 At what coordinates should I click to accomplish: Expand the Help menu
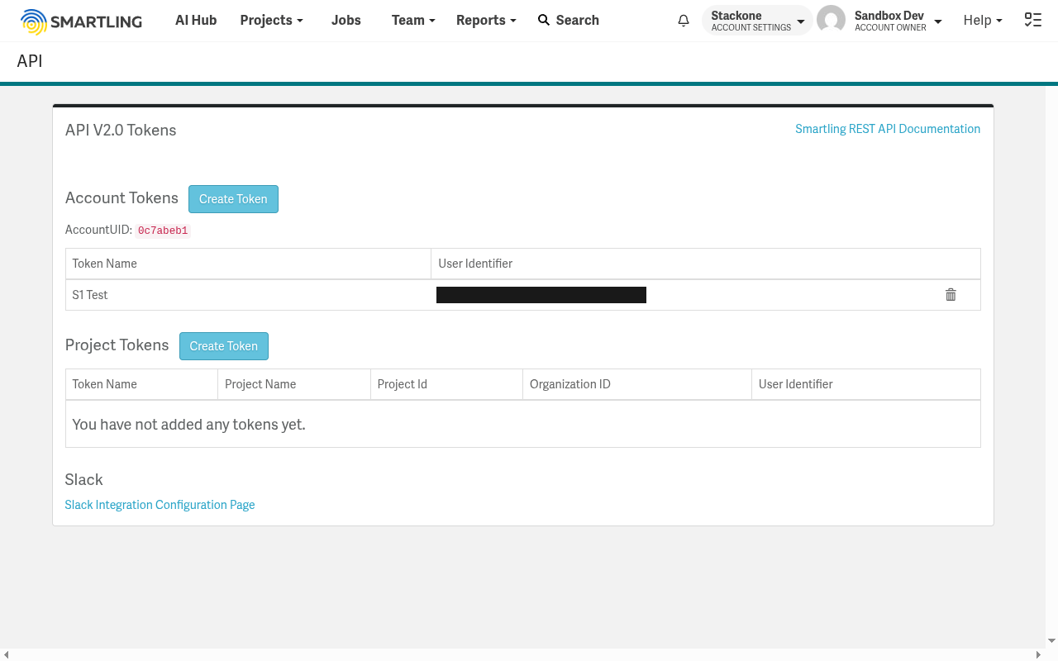tap(983, 21)
